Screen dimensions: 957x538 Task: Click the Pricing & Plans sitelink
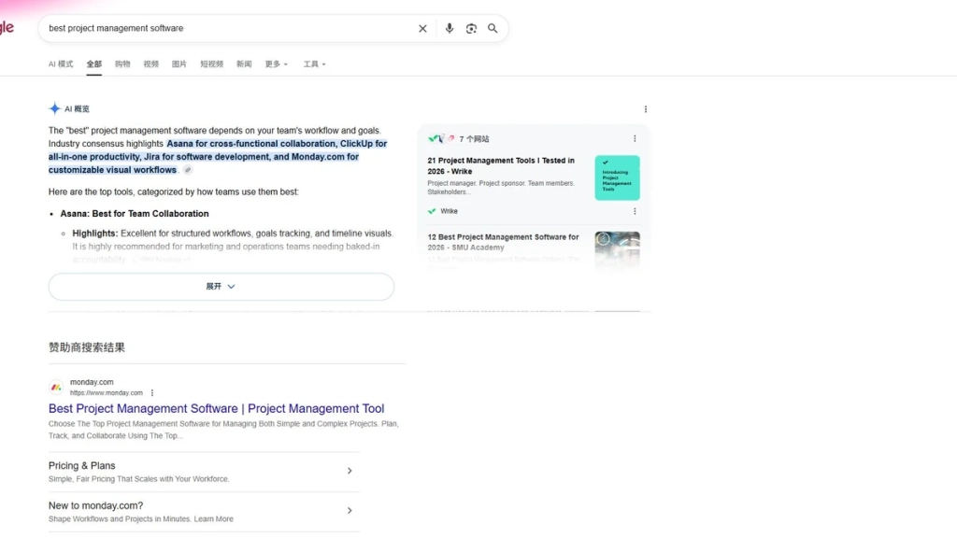(82, 465)
